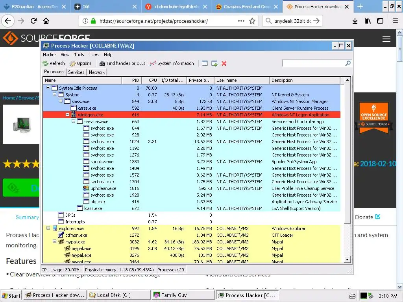Open the Hacker menu
This screenshot has height=302, width=403.
coord(49,55)
